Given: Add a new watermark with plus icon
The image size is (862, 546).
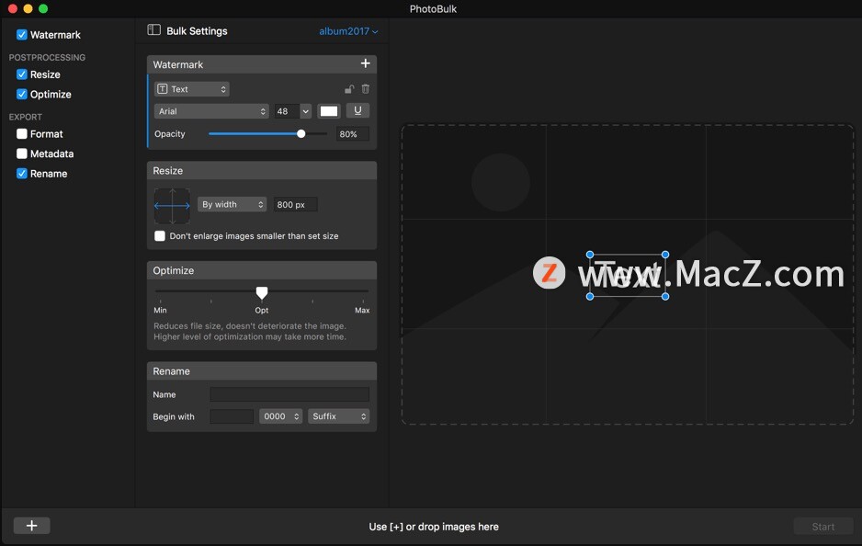Looking at the screenshot, I should [365, 63].
